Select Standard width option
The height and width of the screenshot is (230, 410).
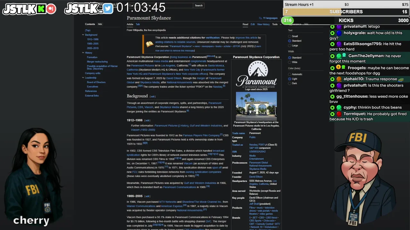pos(290,58)
